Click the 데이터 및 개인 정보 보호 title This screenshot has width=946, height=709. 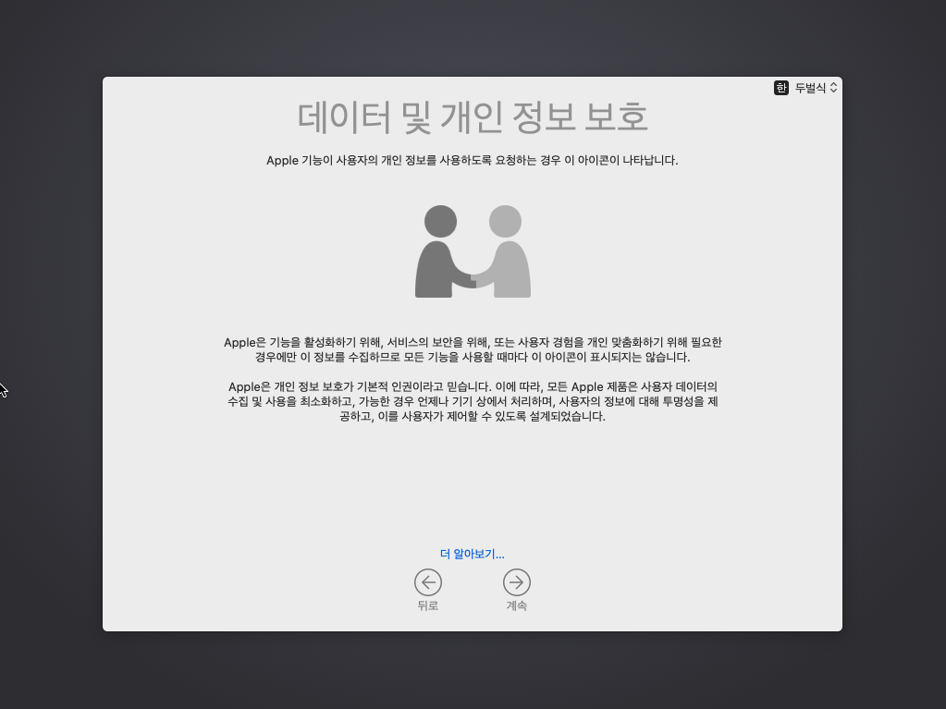click(x=473, y=117)
